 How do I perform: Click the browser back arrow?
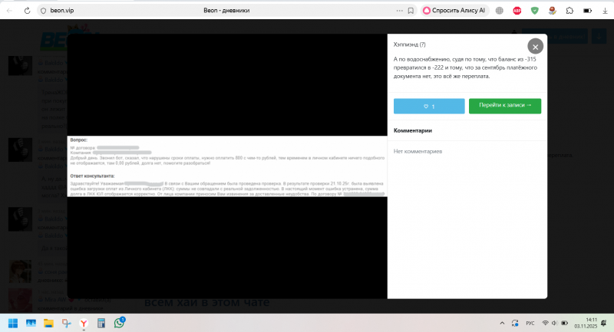coord(9,11)
